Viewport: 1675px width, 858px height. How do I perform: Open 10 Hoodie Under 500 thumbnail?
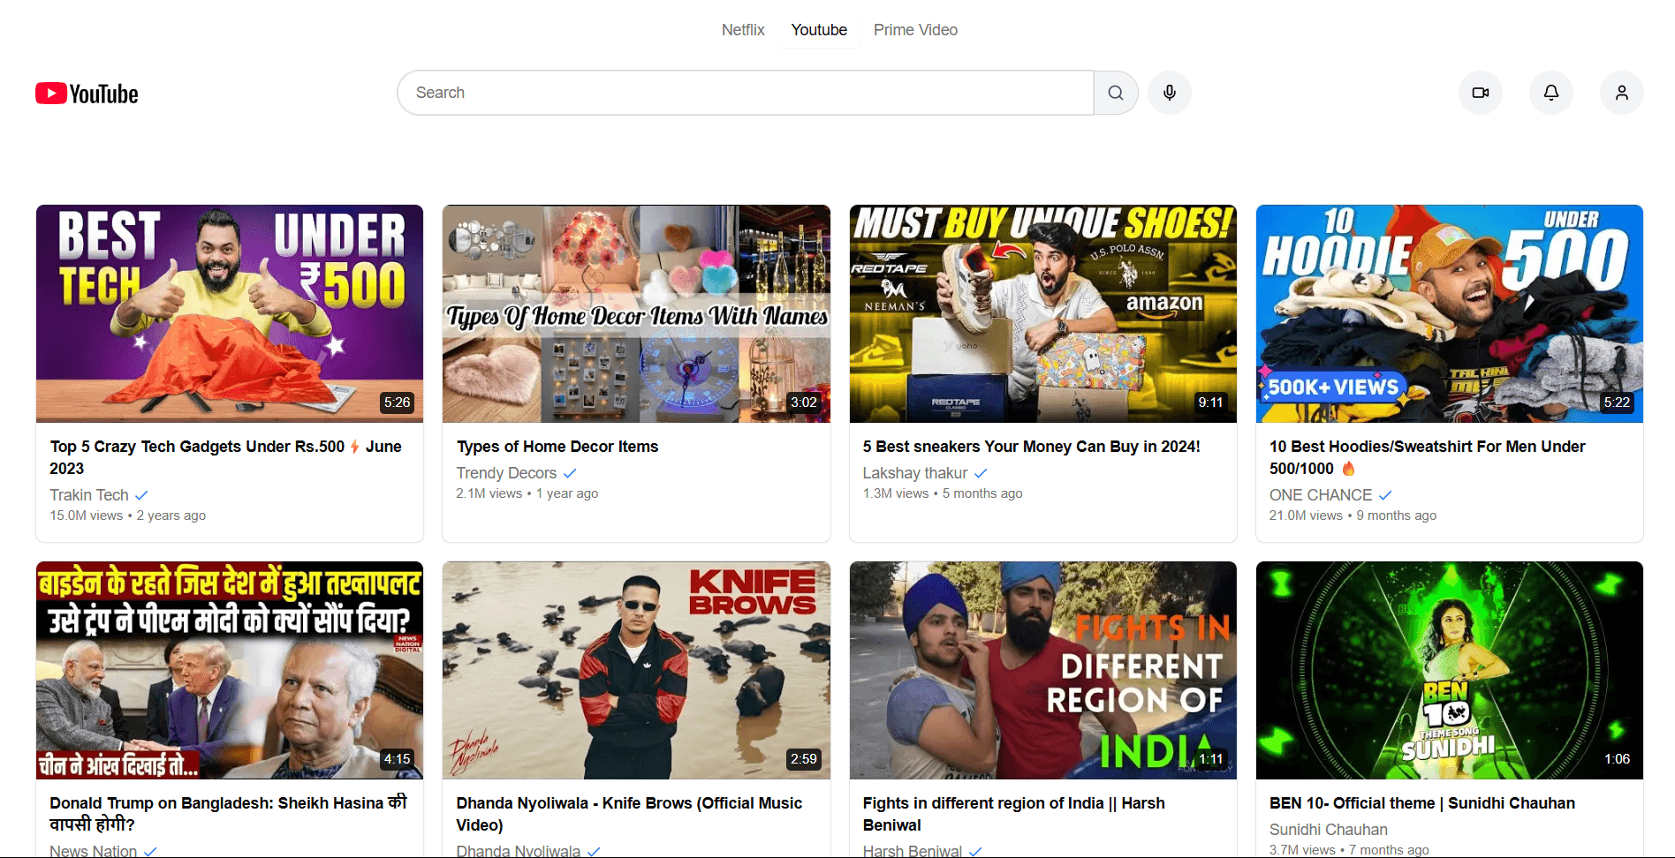click(x=1450, y=314)
